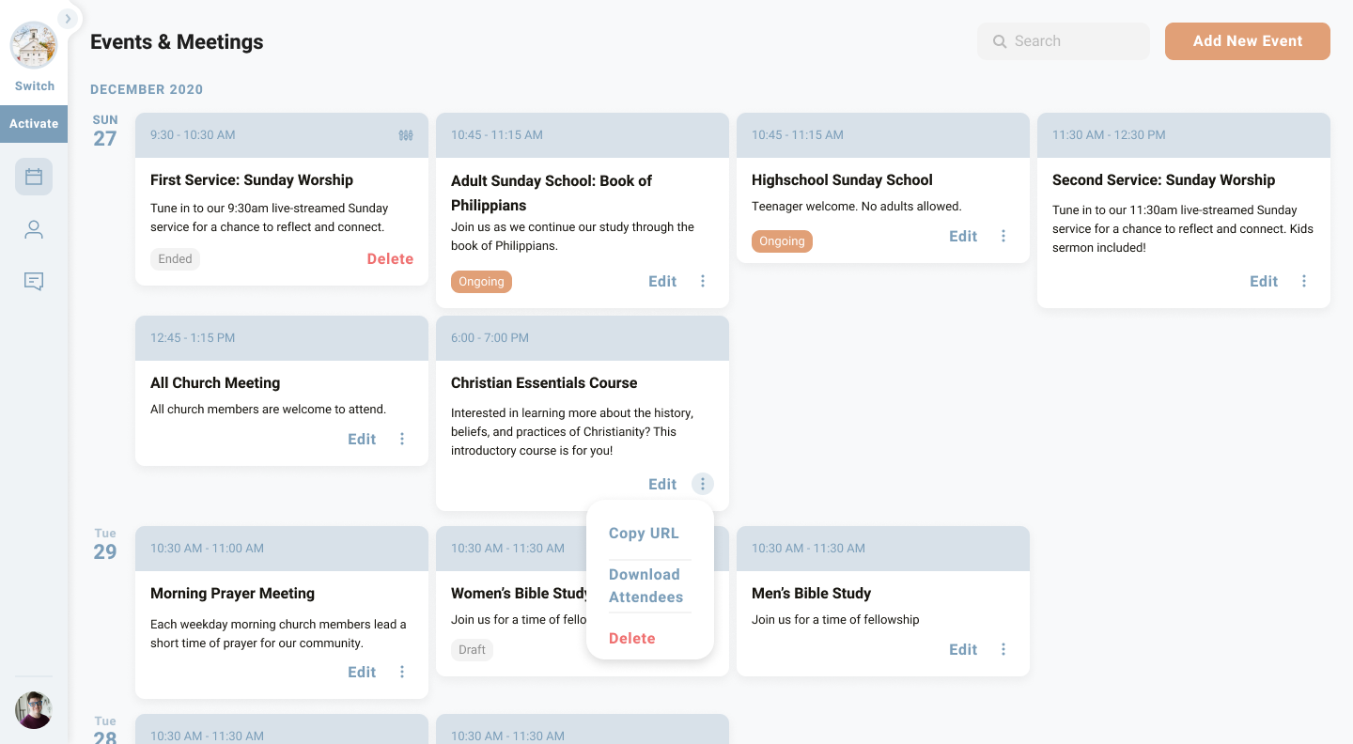Screen dimensions: 1353x744
Task: Open three-dot menu on Second Service card
Action: pos(1304,281)
